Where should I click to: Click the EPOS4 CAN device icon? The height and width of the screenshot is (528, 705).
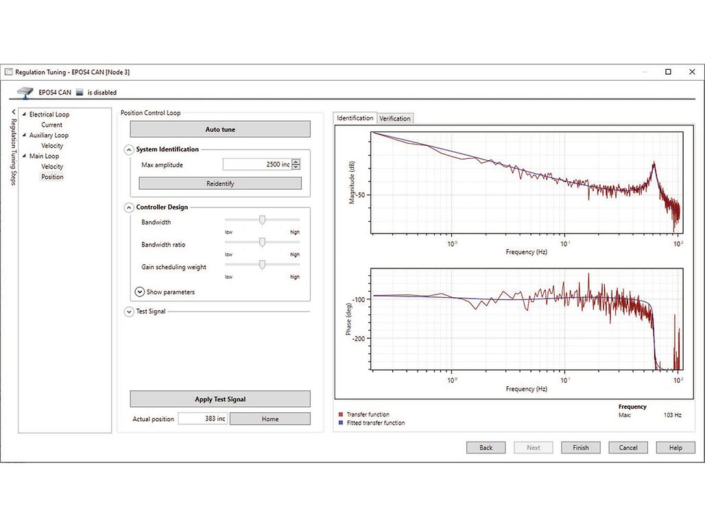pos(25,92)
